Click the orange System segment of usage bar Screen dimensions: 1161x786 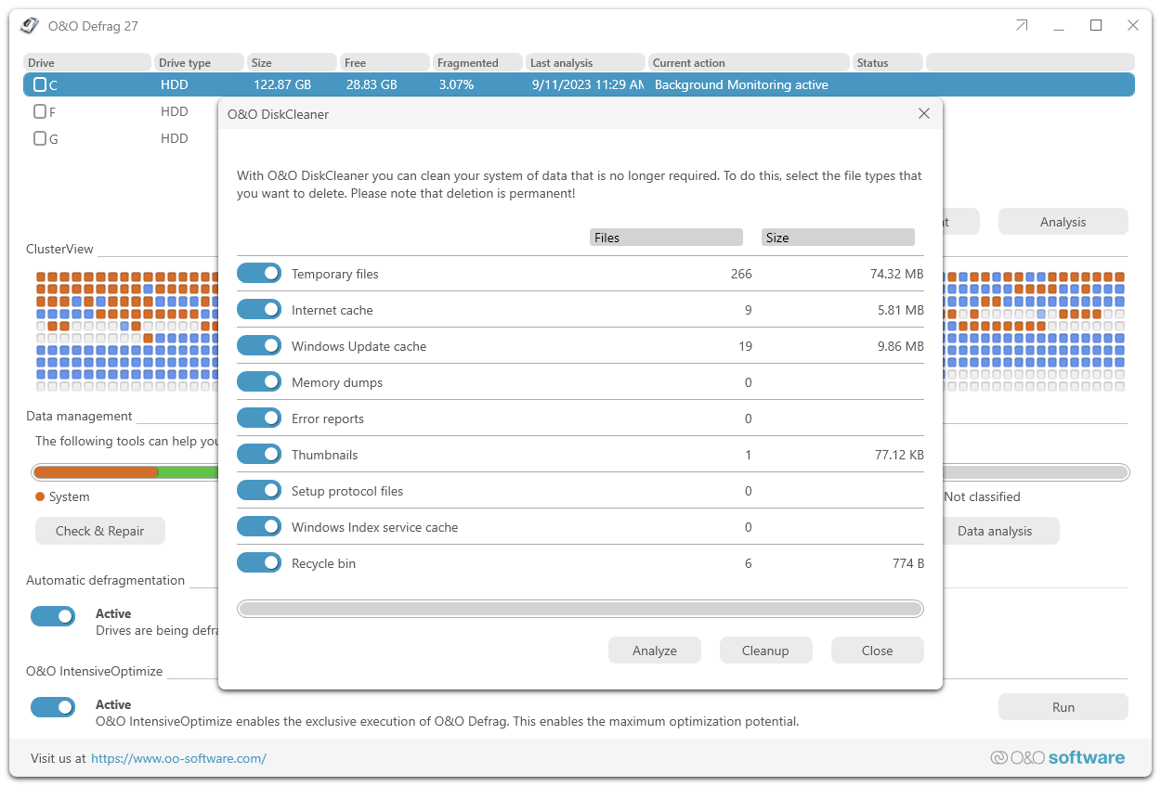(x=96, y=472)
